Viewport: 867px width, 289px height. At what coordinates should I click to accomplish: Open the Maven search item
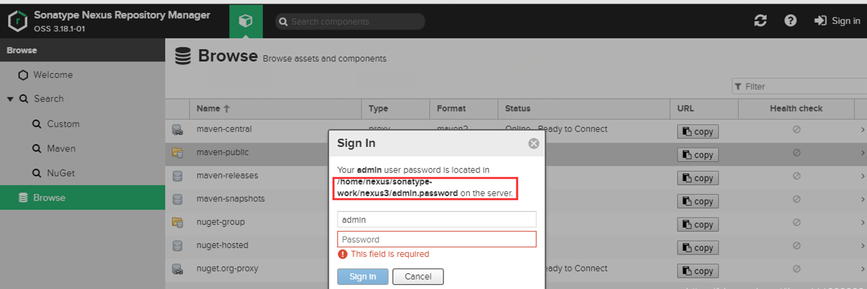pos(61,149)
